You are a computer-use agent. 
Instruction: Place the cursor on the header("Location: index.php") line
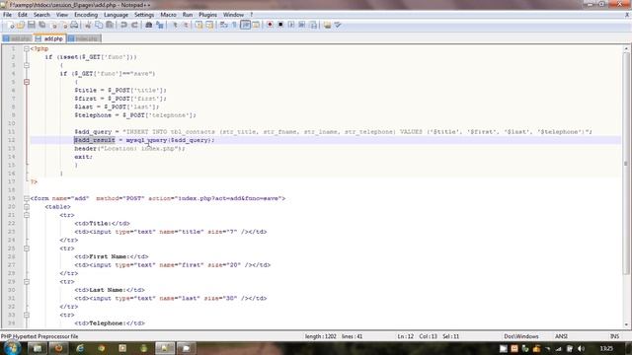coord(129,149)
